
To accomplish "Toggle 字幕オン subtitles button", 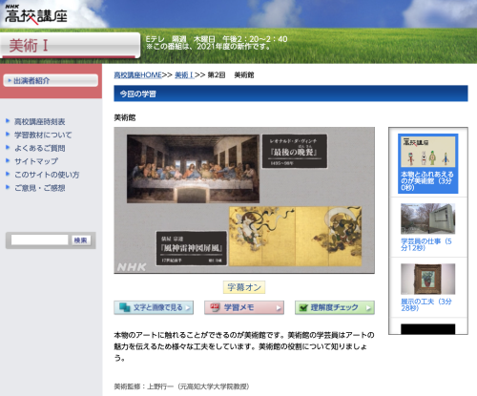I will tap(244, 287).
